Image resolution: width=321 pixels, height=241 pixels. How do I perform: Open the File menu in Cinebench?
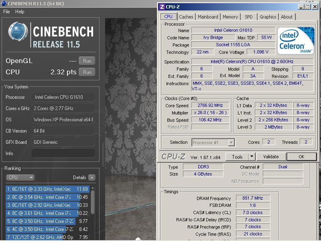pyautogui.click(x=6, y=12)
